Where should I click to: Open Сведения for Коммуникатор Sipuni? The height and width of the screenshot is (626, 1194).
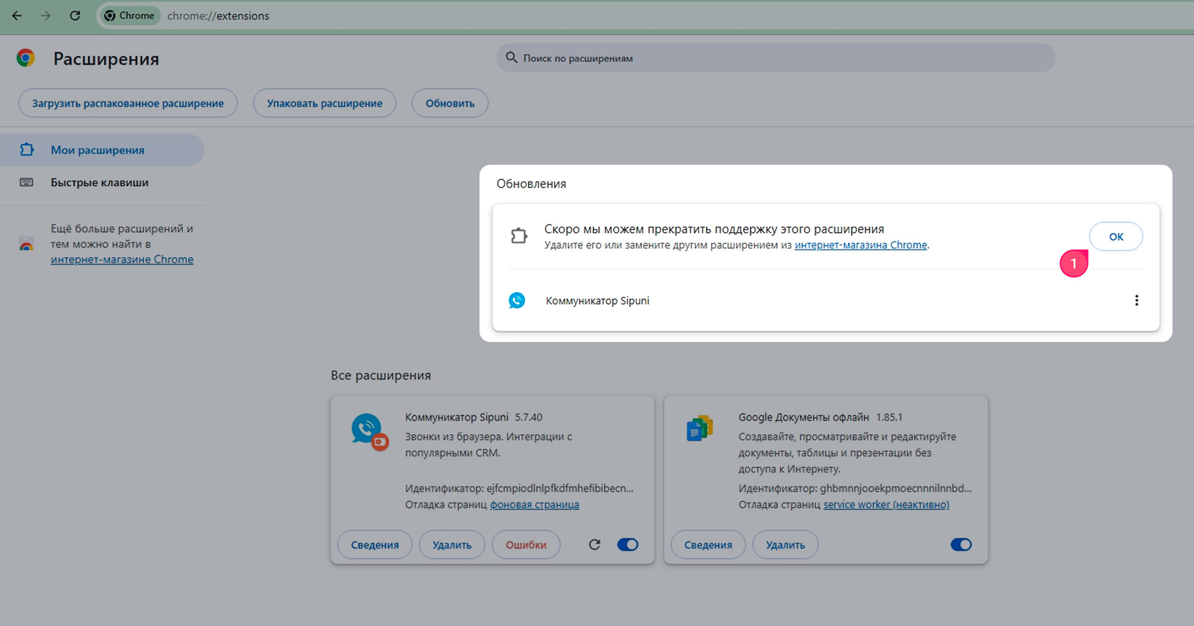click(375, 545)
